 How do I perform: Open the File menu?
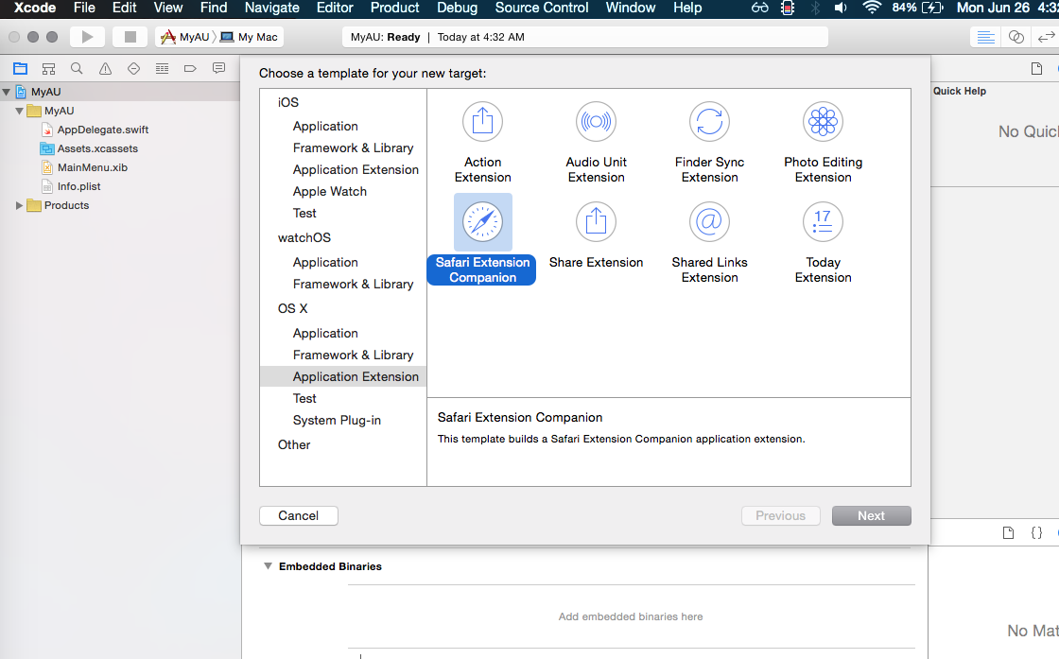84,9
